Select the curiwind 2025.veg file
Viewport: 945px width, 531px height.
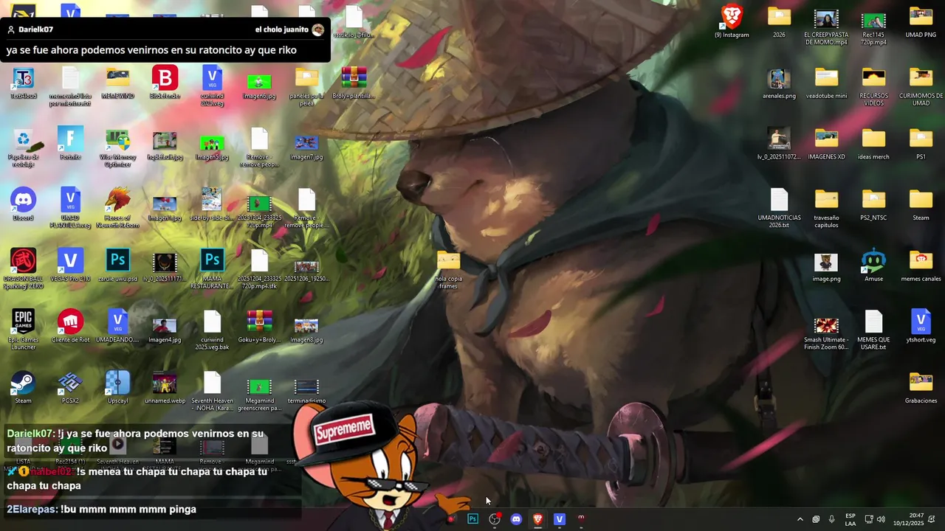212,86
